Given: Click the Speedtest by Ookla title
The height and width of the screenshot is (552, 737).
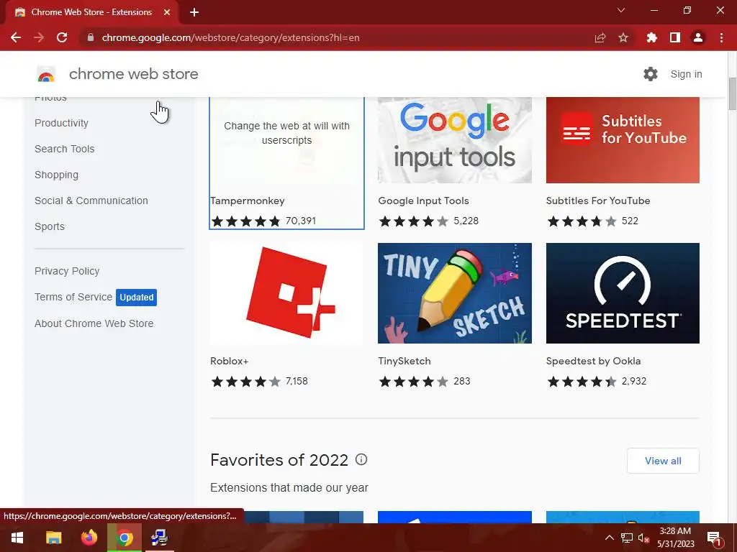Looking at the screenshot, I should 593,361.
